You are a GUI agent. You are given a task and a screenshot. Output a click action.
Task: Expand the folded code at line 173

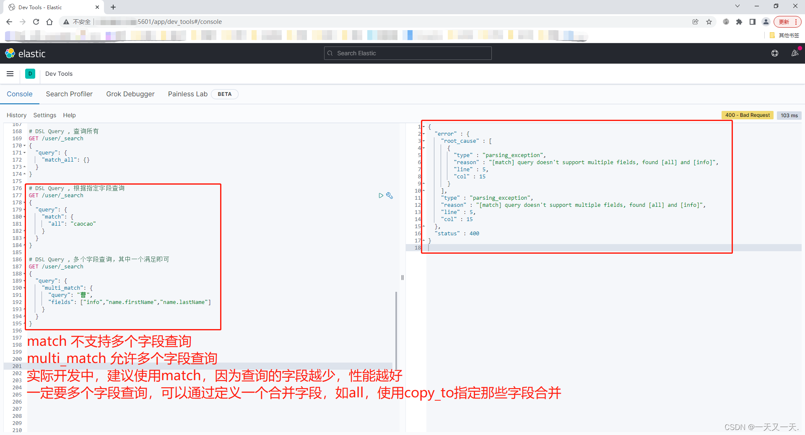pos(24,167)
